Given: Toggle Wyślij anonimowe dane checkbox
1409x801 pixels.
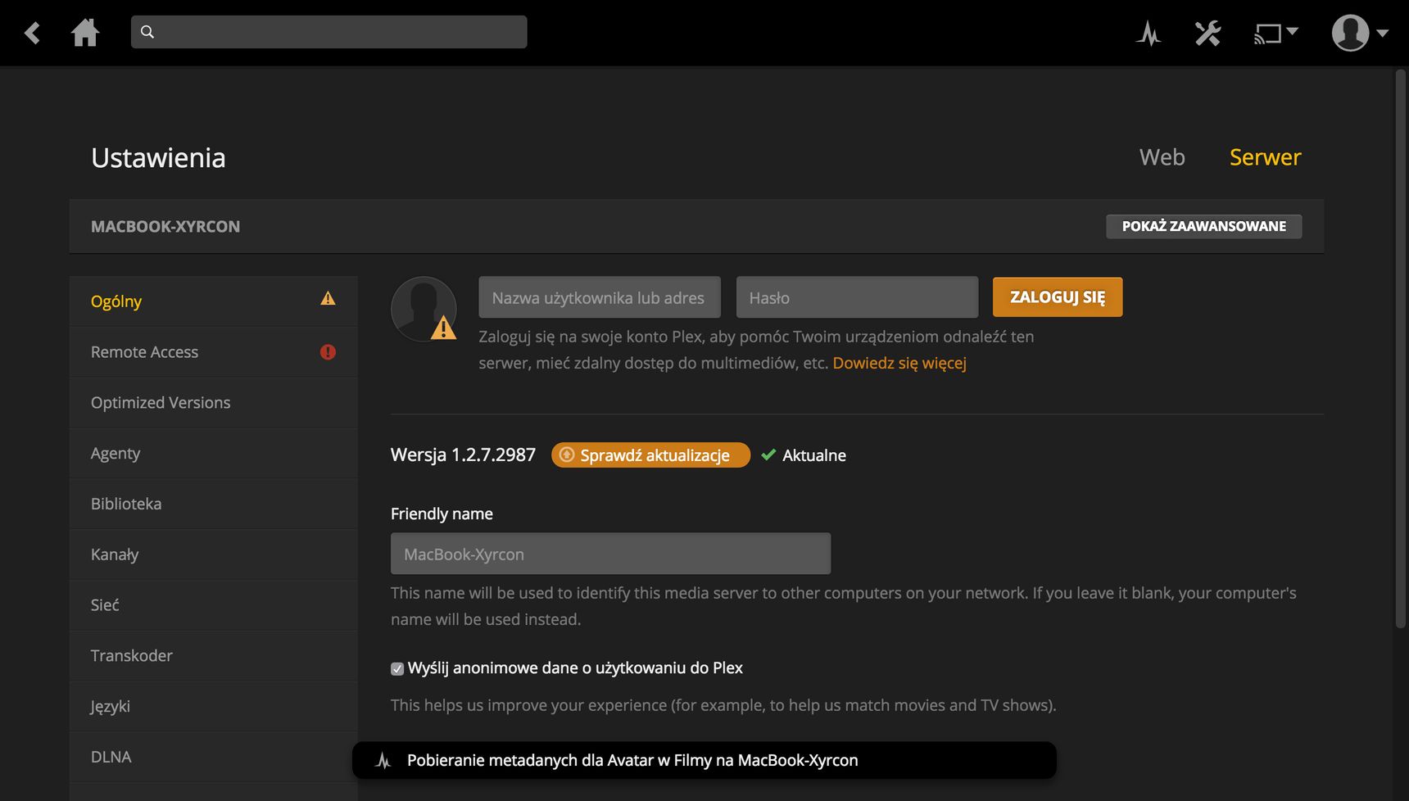Looking at the screenshot, I should [397, 668].
